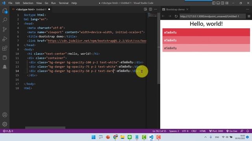Open the Manage gear menu
The height and width of the screenshot is (141, 252).
(5, 124)
